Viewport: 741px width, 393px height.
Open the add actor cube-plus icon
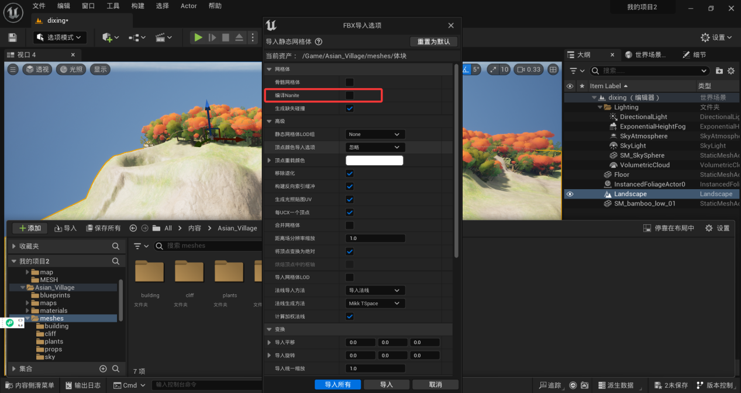[x=110, y=37]
